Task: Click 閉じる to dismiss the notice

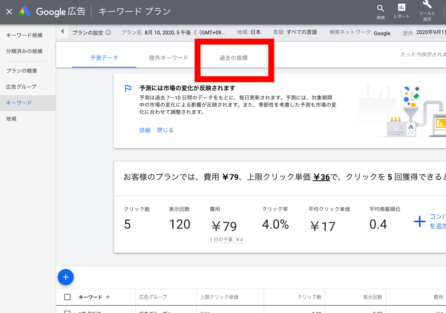Action: (165, 130)
